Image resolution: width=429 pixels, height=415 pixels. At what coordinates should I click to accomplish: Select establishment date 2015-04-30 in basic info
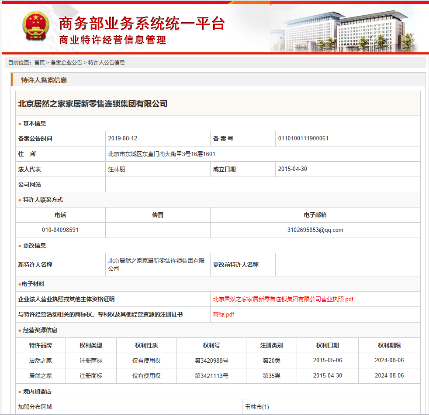tap(292, 169)
